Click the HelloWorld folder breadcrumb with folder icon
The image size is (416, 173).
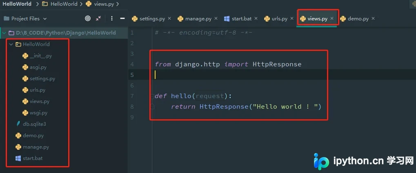click(60, 4)
